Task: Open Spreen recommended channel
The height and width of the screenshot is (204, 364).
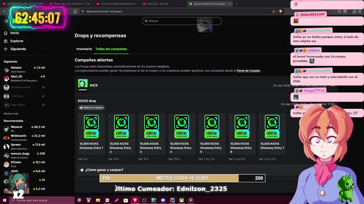Action: (x=24, y=146)
